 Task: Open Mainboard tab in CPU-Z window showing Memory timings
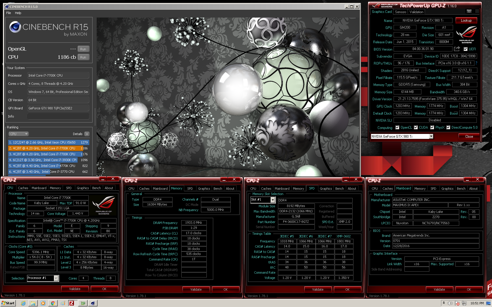(x=160, y=189)
